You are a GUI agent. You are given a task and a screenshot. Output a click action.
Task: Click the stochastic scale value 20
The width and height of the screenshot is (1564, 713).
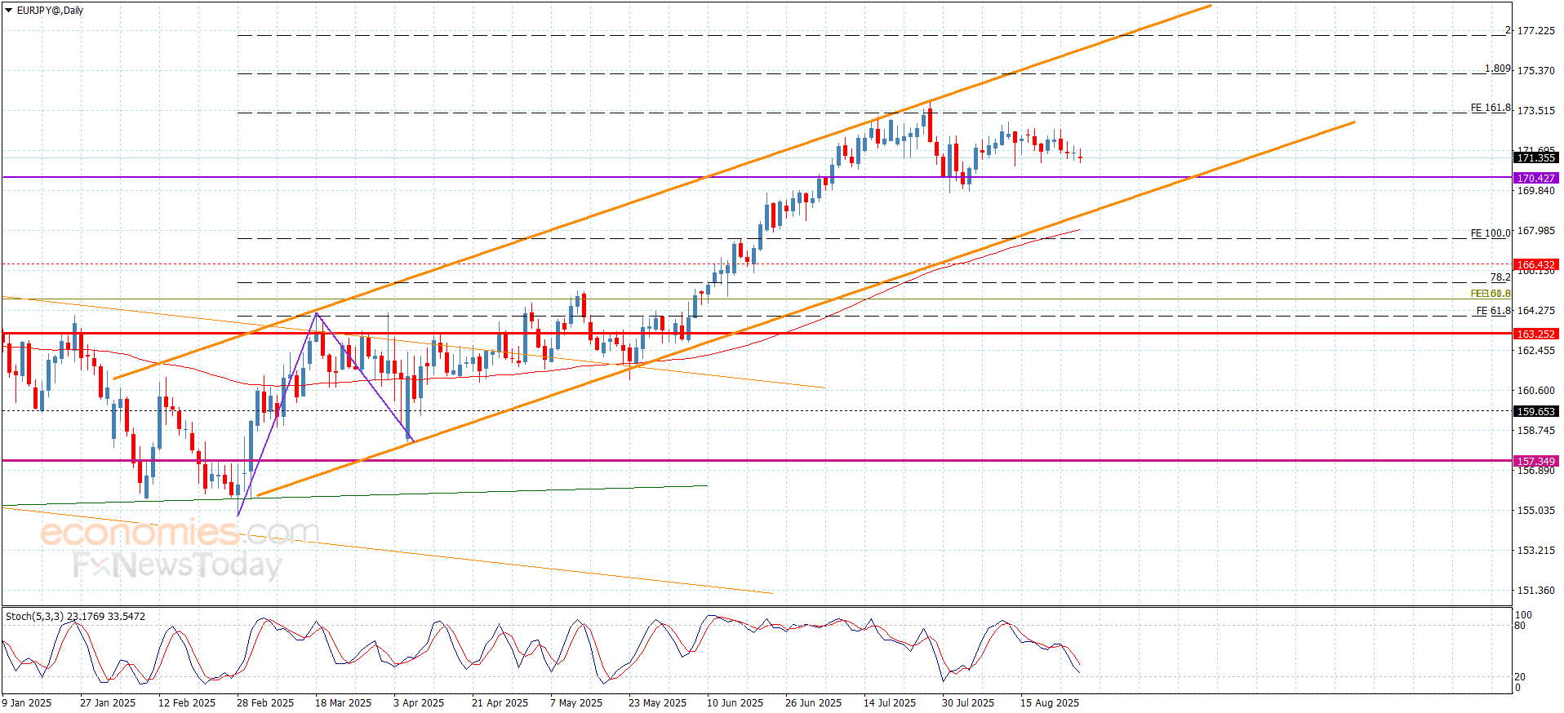pyautogui.click(x=1520, y=677)
